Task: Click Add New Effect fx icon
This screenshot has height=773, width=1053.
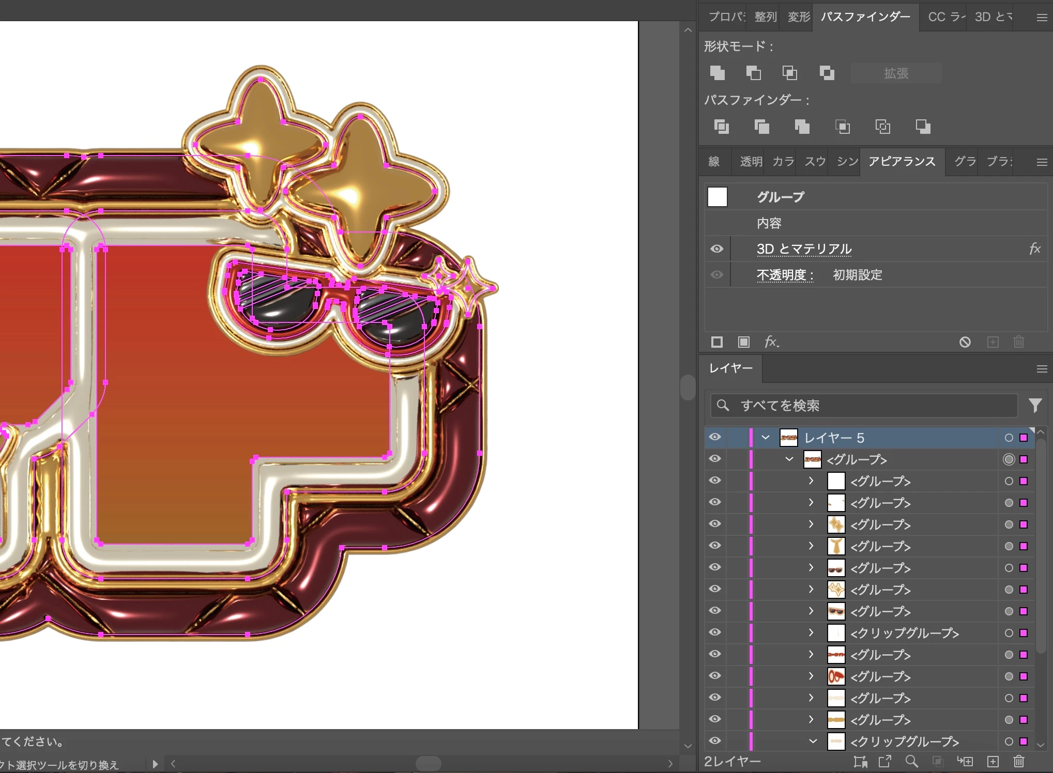Action: 771,342
